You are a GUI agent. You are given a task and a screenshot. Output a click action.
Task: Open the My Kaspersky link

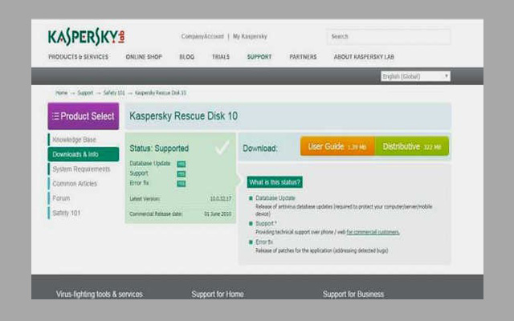pyautogui.click(x=250, y=36)
